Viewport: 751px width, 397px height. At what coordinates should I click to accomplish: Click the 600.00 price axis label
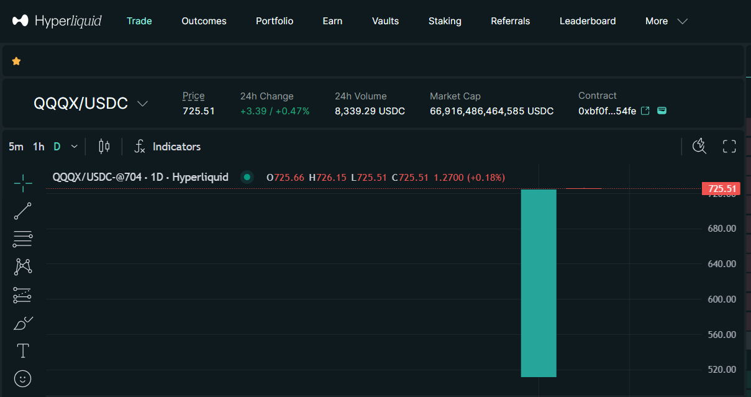[x=722, y=299]
